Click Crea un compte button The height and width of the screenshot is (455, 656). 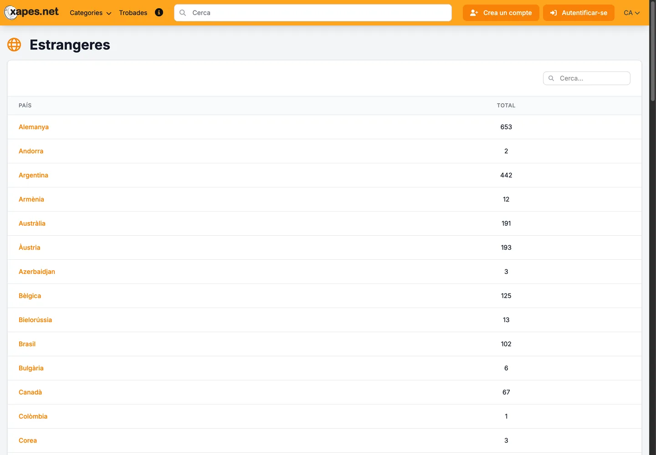tap(501, 13)
